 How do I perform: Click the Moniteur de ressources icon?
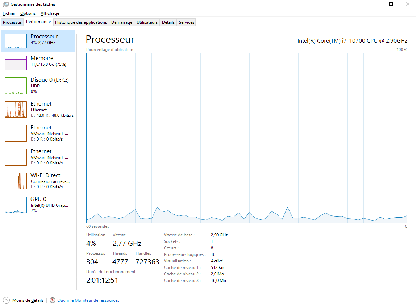(53, 300)
